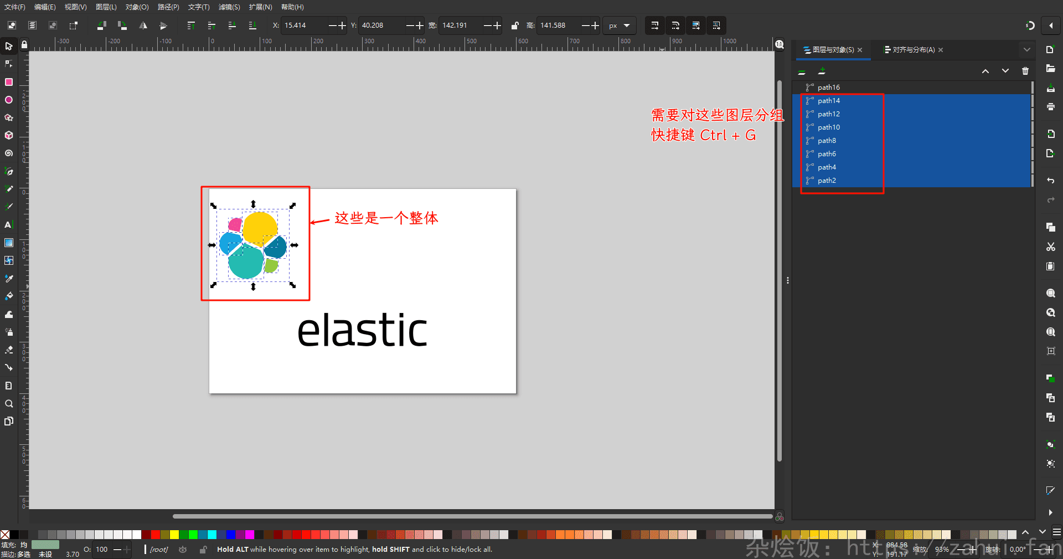Toggle the width-height lock ratio
This screenshot has width=1063, height=559.
click(515, 25)
